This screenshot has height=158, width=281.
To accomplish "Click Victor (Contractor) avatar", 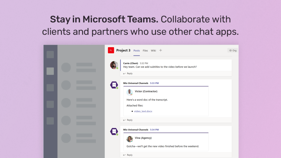I will [130, 92].
